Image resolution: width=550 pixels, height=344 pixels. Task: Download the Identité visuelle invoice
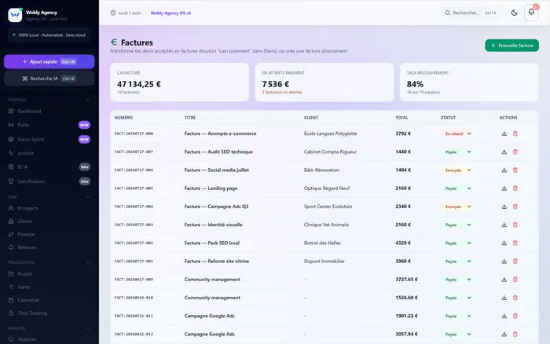(504, 225)
